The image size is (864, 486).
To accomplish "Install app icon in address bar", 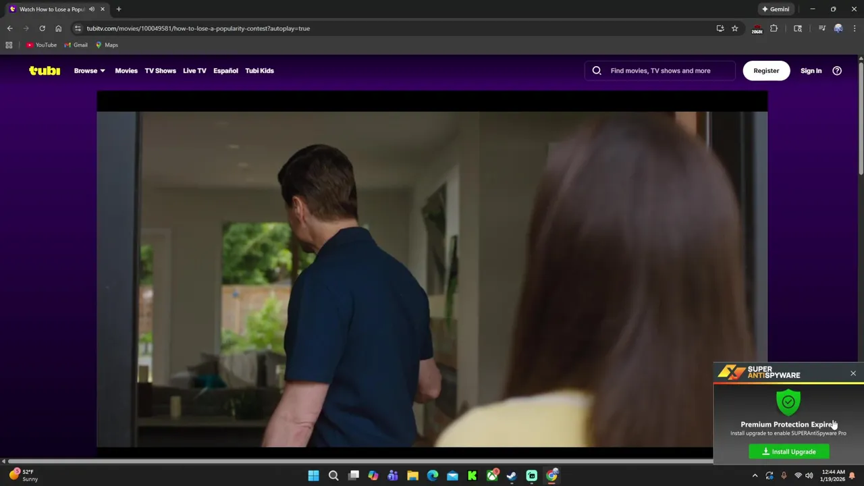I will (x=720, y=28).
